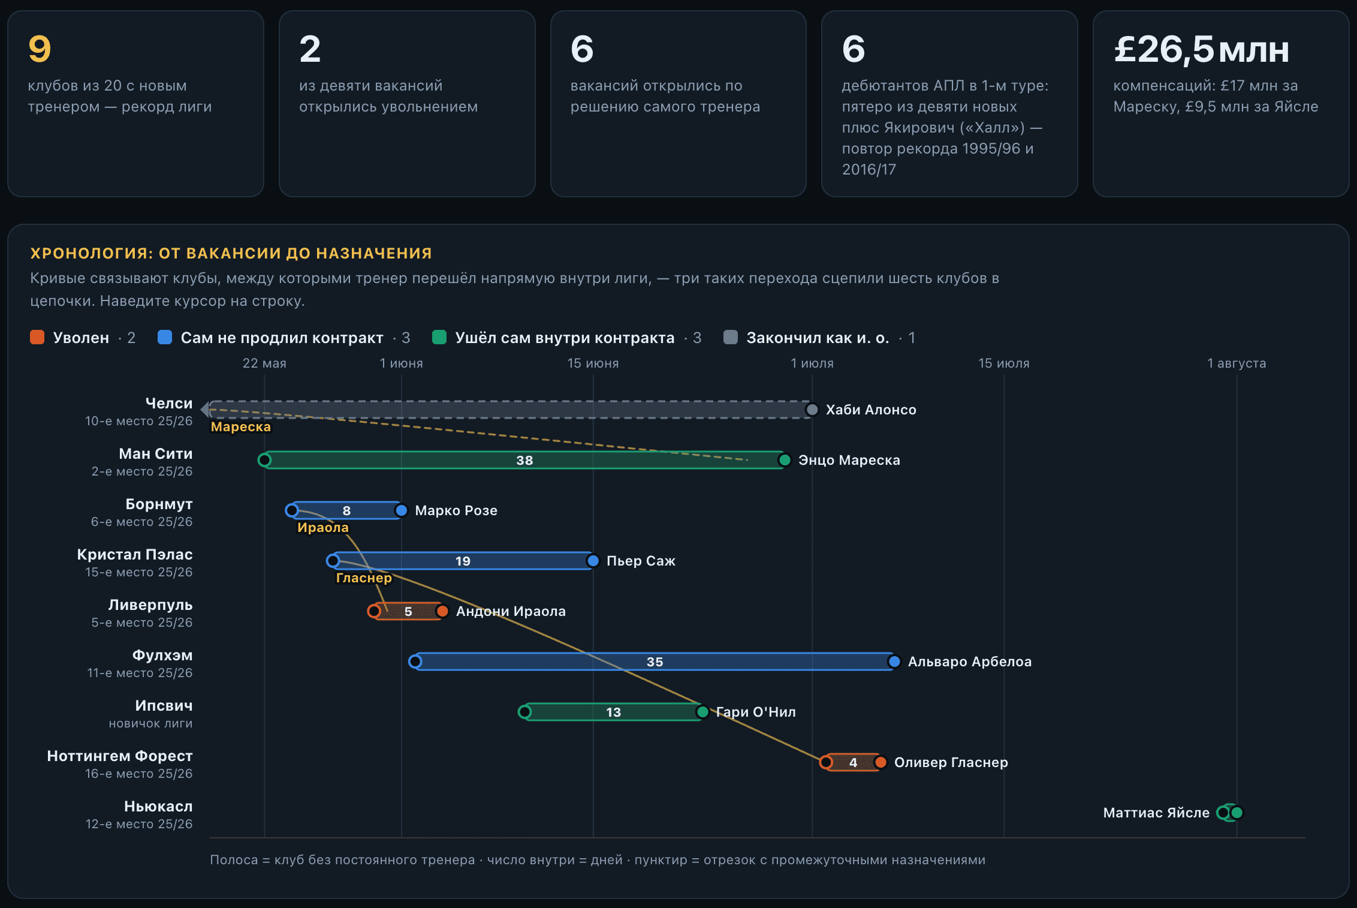Click the blue end dot beside Пьер Саж
The width and height of the screenshot is (1357, 908).
click(x=593, y=561)
